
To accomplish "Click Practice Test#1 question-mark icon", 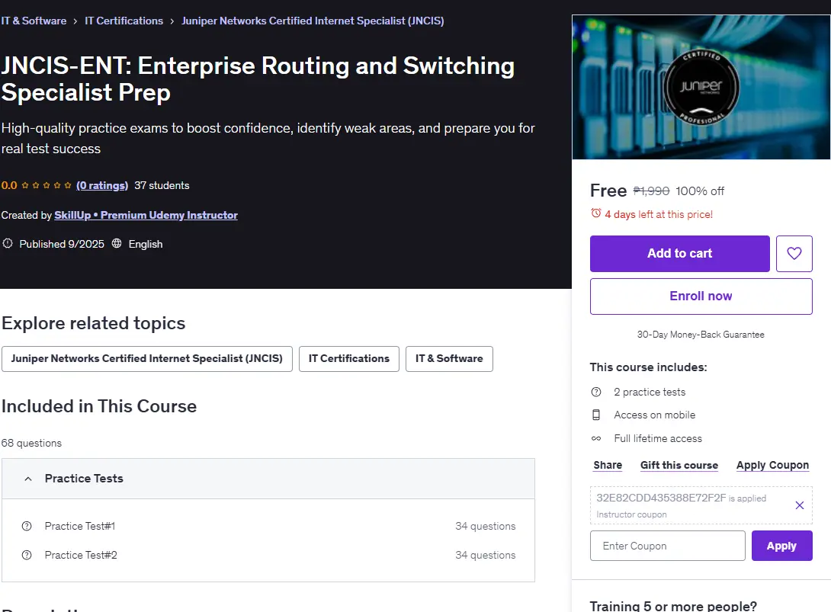I will point(27,526).
